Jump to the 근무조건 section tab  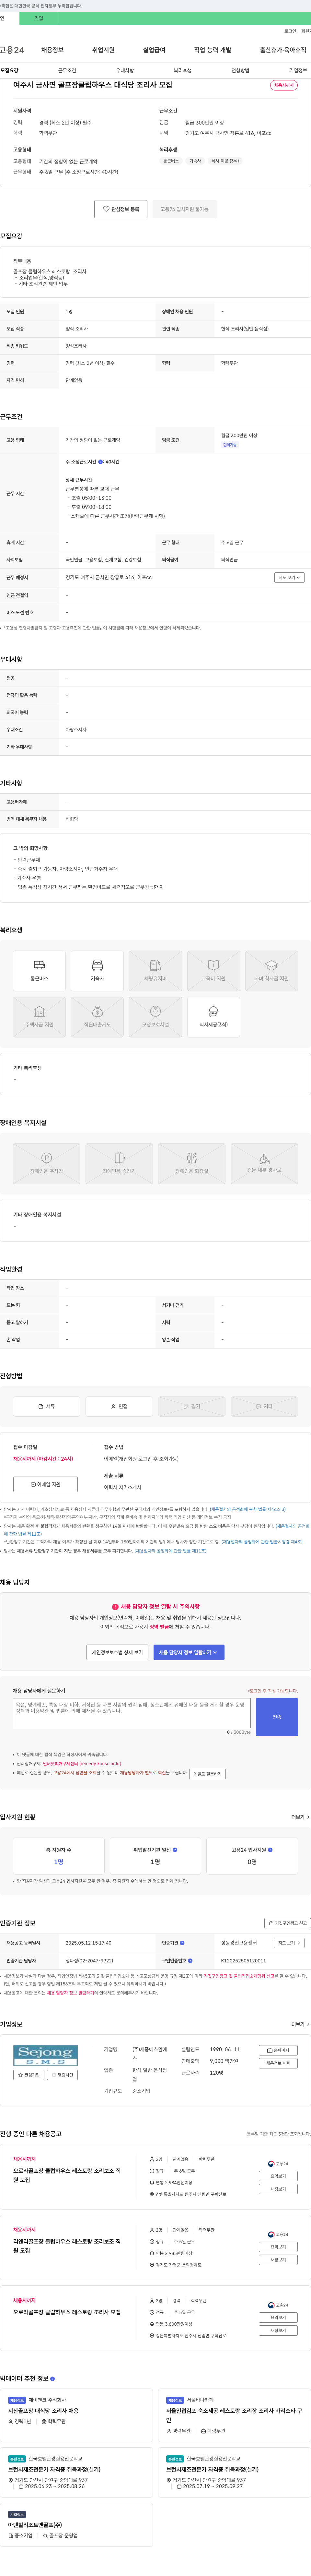tap(67, 71)
